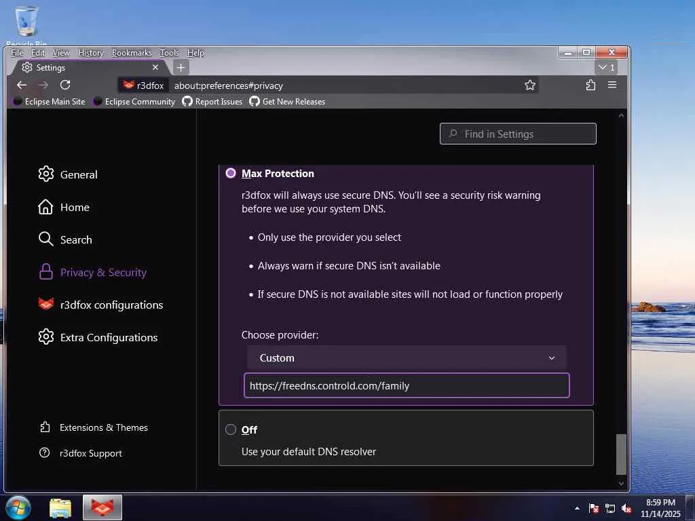Expand the Choose provider Custom dropdown
This screenshot has height=521, width=695.
407,358
